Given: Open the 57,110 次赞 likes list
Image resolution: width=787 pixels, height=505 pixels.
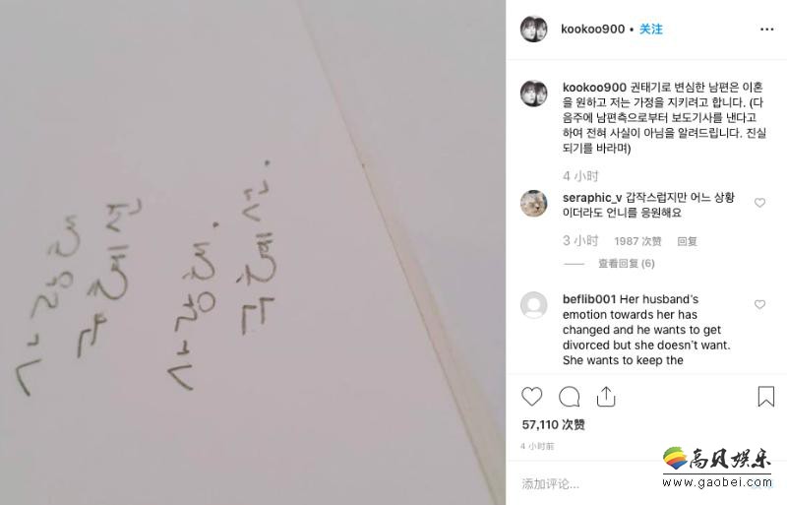Looking at the screenshot, I should point(554,424).
